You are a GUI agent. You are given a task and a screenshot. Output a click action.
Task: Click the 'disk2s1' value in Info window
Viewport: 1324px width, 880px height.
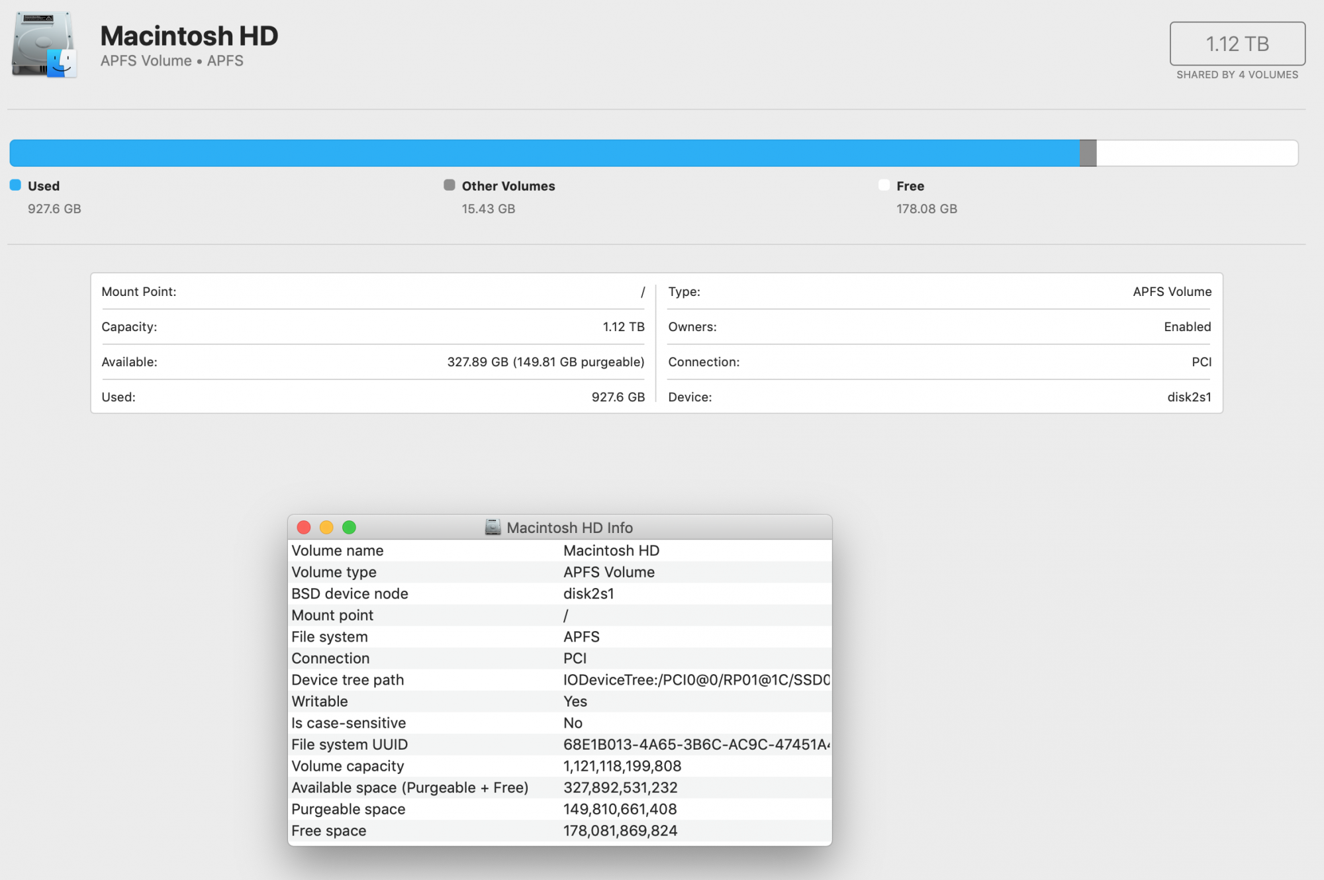(x=589, y=594)
